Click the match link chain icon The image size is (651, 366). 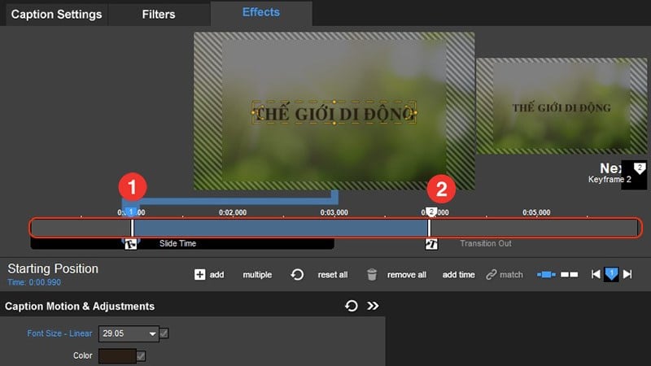(x=491, y=275)
